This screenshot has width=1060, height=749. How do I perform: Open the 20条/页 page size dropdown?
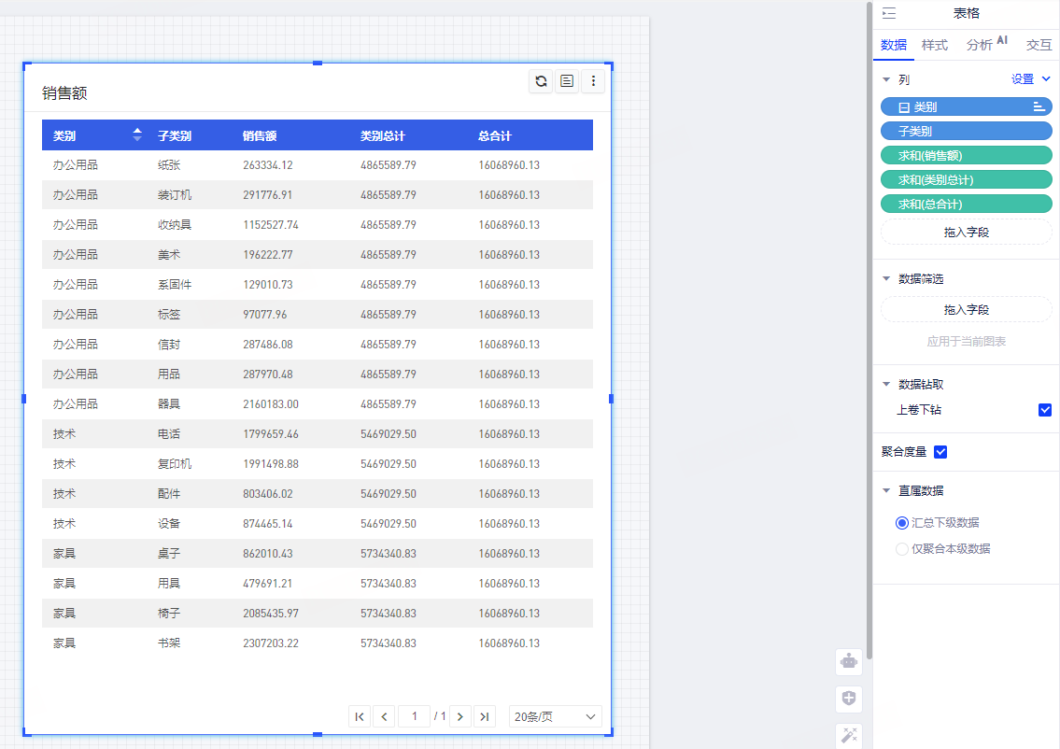click(555, 716)
